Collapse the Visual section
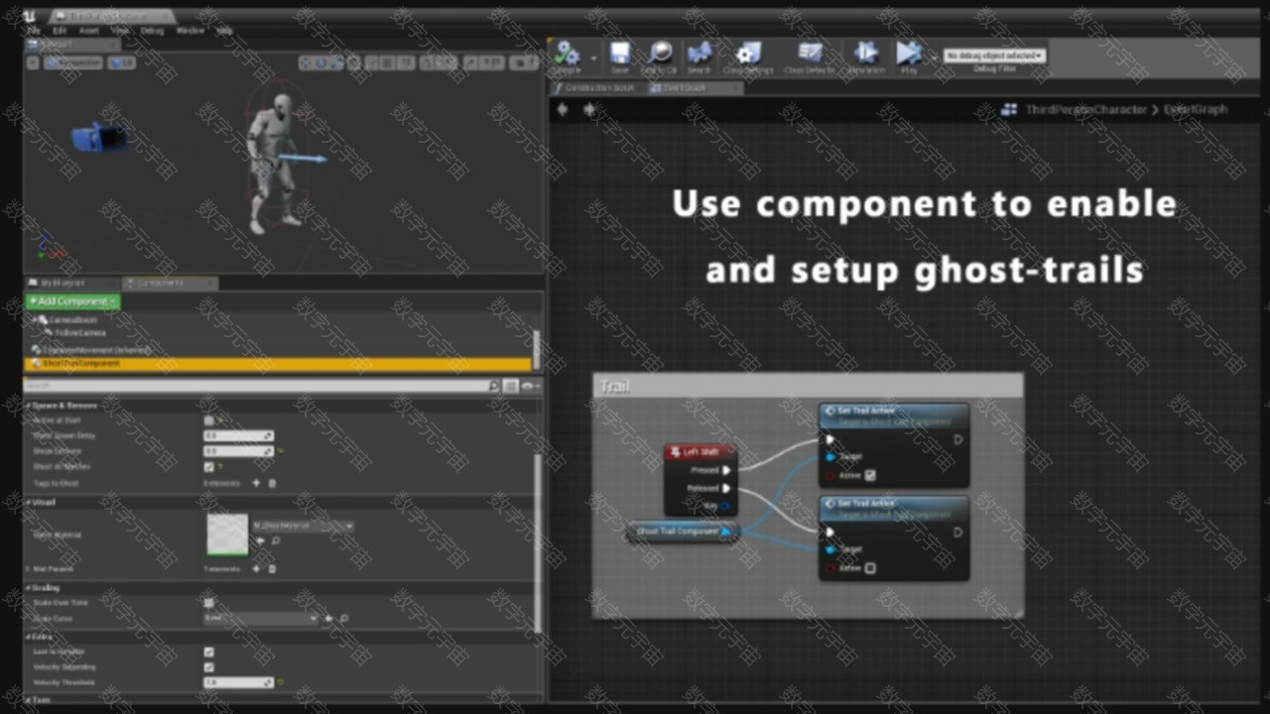 click(28, 502)
